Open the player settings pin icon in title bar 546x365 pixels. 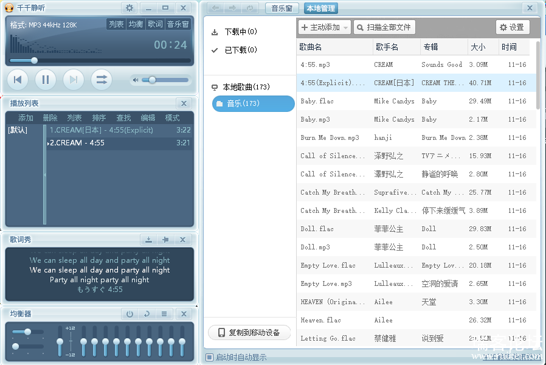click(129, 8)
